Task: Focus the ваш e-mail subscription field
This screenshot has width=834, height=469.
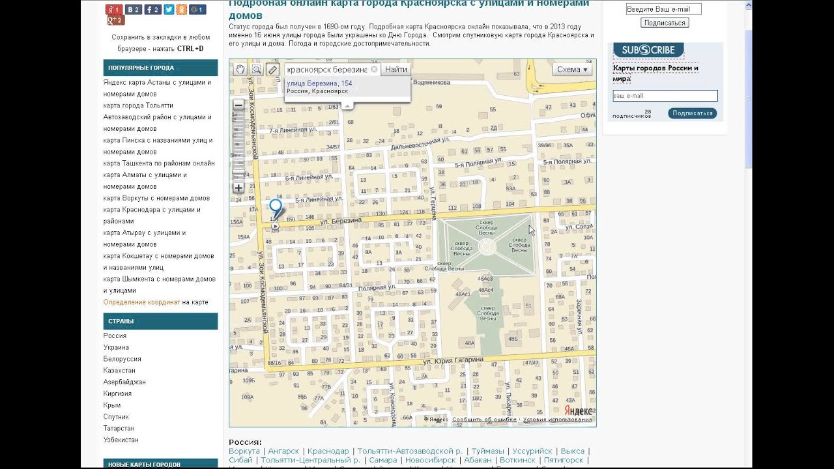Action: point(665,96)
